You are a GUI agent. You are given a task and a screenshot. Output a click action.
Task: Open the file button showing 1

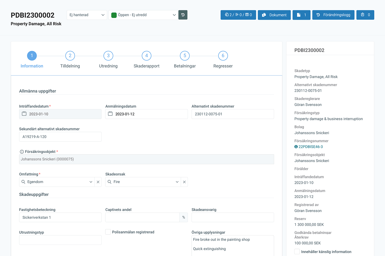[x=301, y=15]
